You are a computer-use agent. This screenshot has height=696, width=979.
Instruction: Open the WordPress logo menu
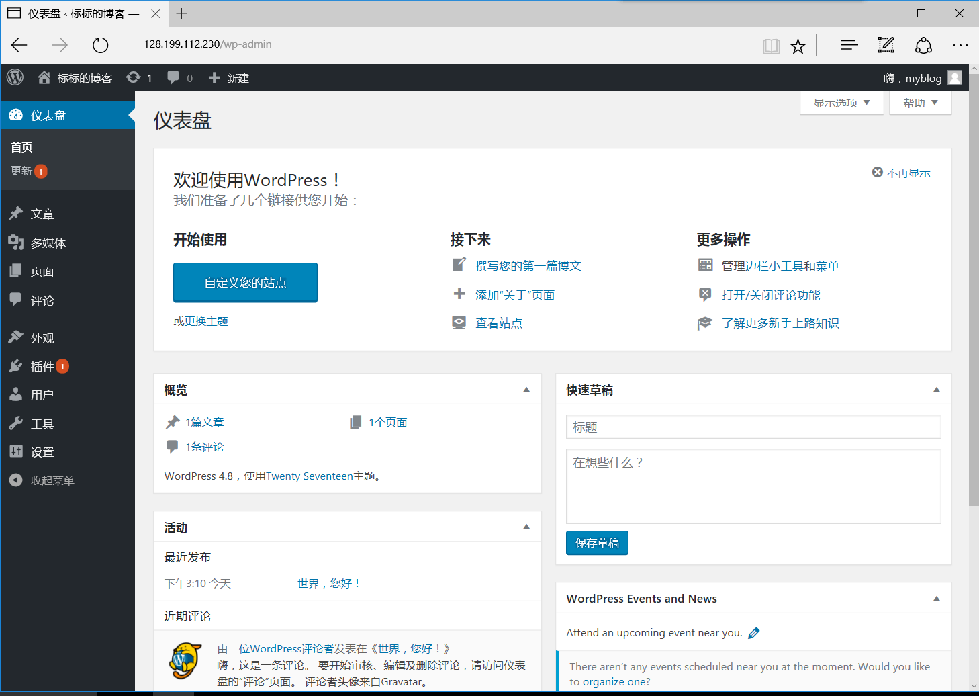[x=15, y=77]
